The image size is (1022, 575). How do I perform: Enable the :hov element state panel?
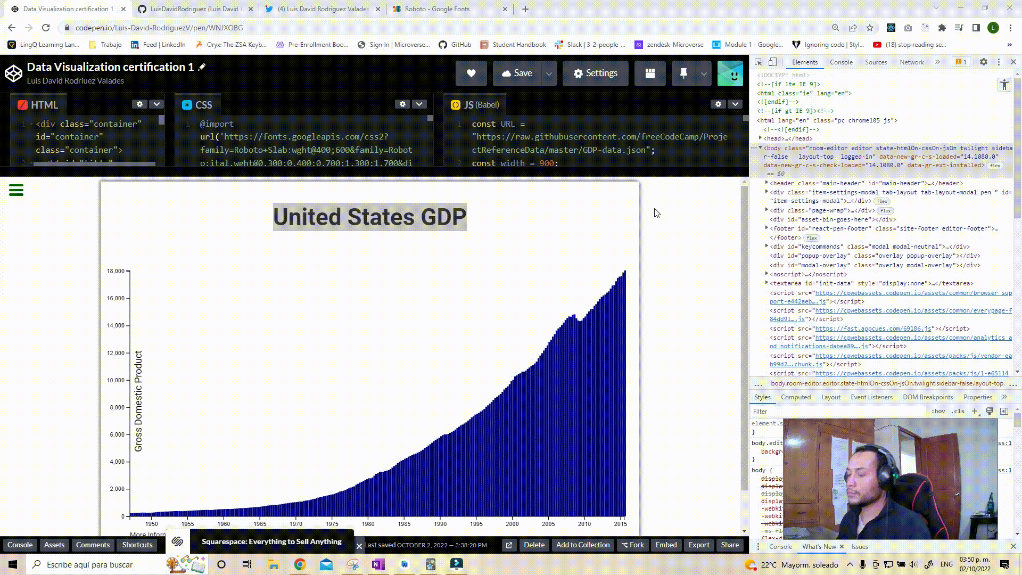(x=939, y=411)
